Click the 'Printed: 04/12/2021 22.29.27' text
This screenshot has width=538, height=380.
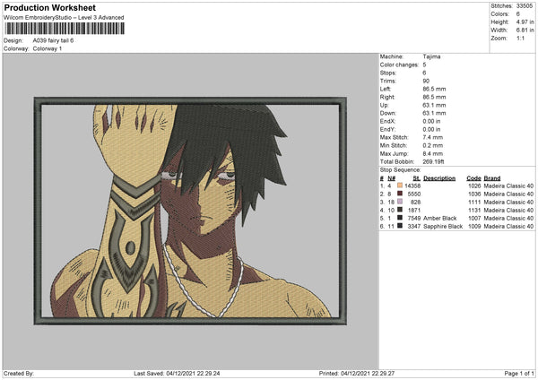point(357,373)
